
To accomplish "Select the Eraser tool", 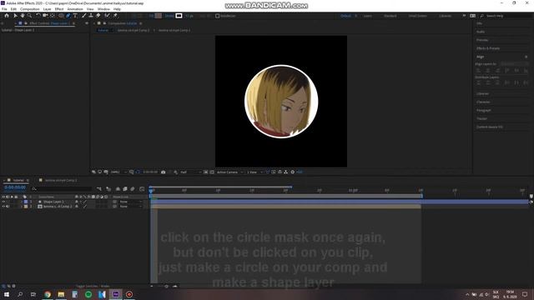I will pos(98,16).
